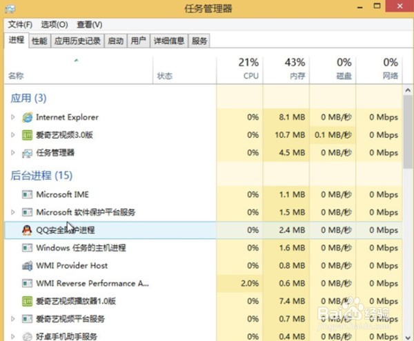Switch to the 启动 tab
The height and width of the screenshot is (341, 414).
point(116,41)
